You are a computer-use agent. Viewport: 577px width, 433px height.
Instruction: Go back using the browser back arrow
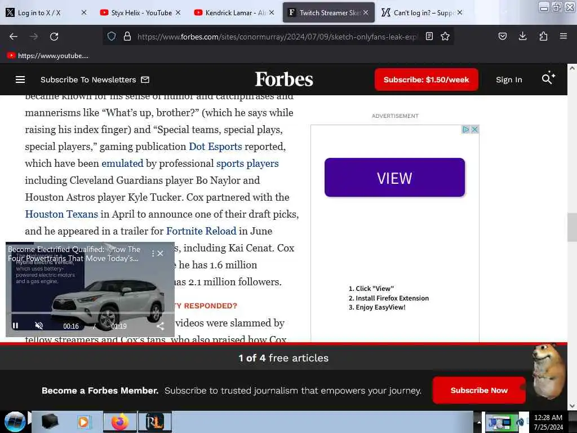14,37
